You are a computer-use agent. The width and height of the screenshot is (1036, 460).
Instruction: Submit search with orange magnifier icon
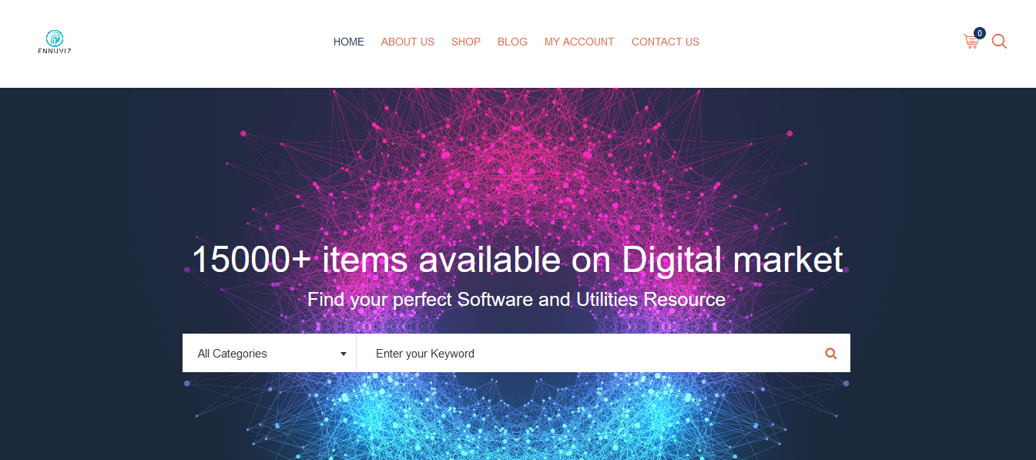click(x=830, y=354)
